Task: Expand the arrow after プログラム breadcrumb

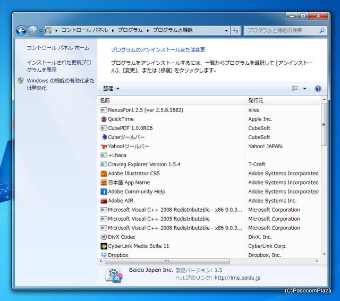Action: tap(148, 31)
